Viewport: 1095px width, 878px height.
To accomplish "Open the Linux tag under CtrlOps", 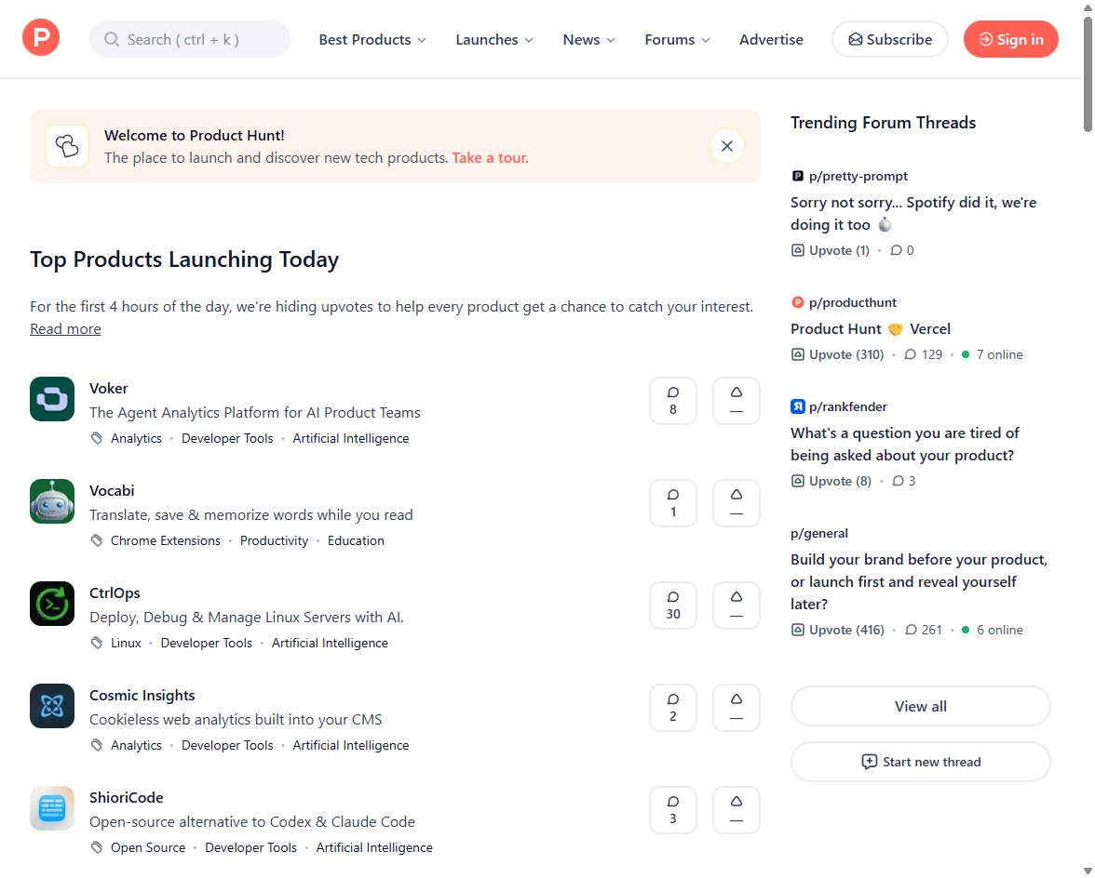I will pos(126,643).
